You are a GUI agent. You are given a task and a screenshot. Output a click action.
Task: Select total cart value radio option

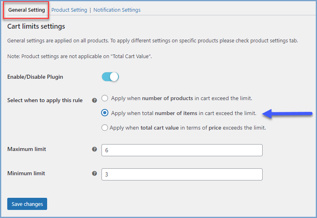[x=105, y=128]
